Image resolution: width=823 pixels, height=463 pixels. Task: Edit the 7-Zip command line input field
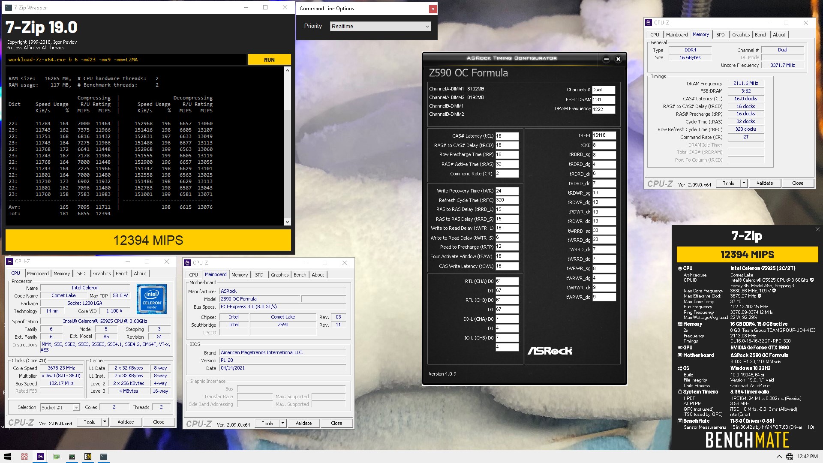pos(126,60)
